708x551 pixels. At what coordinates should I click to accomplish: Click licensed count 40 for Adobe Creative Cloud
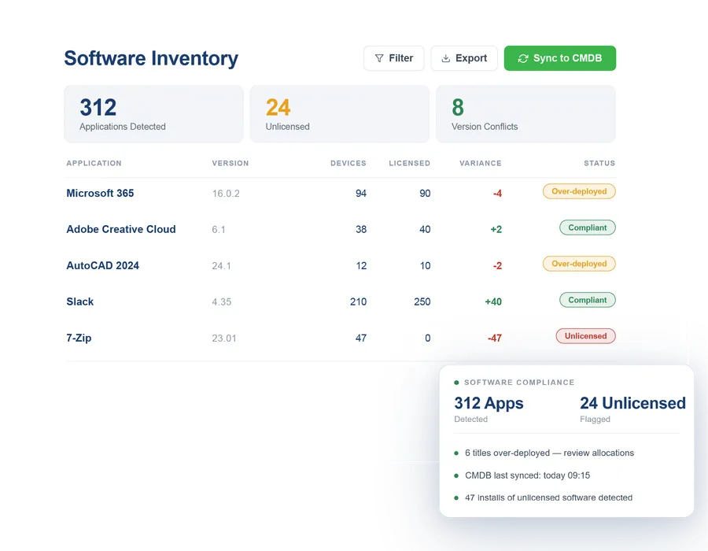click(x=425, y=229)
